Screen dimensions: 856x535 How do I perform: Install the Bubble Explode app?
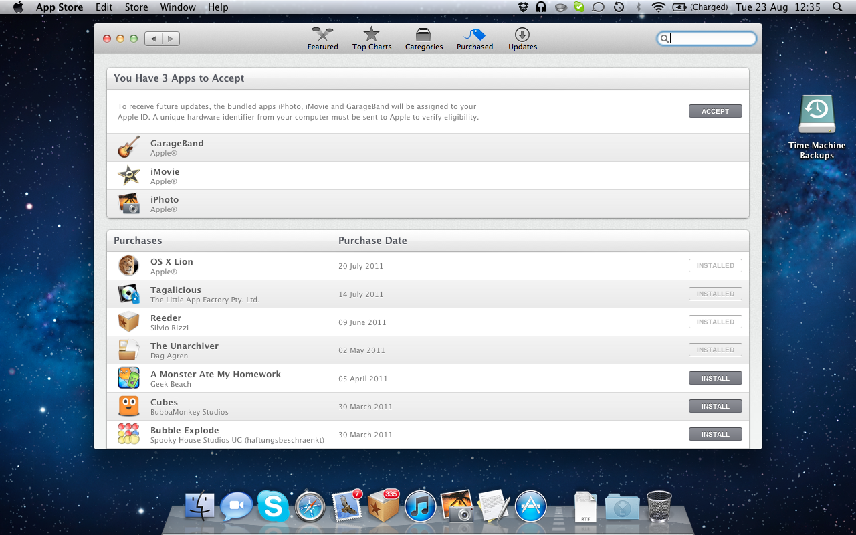(x=715, y=434)
